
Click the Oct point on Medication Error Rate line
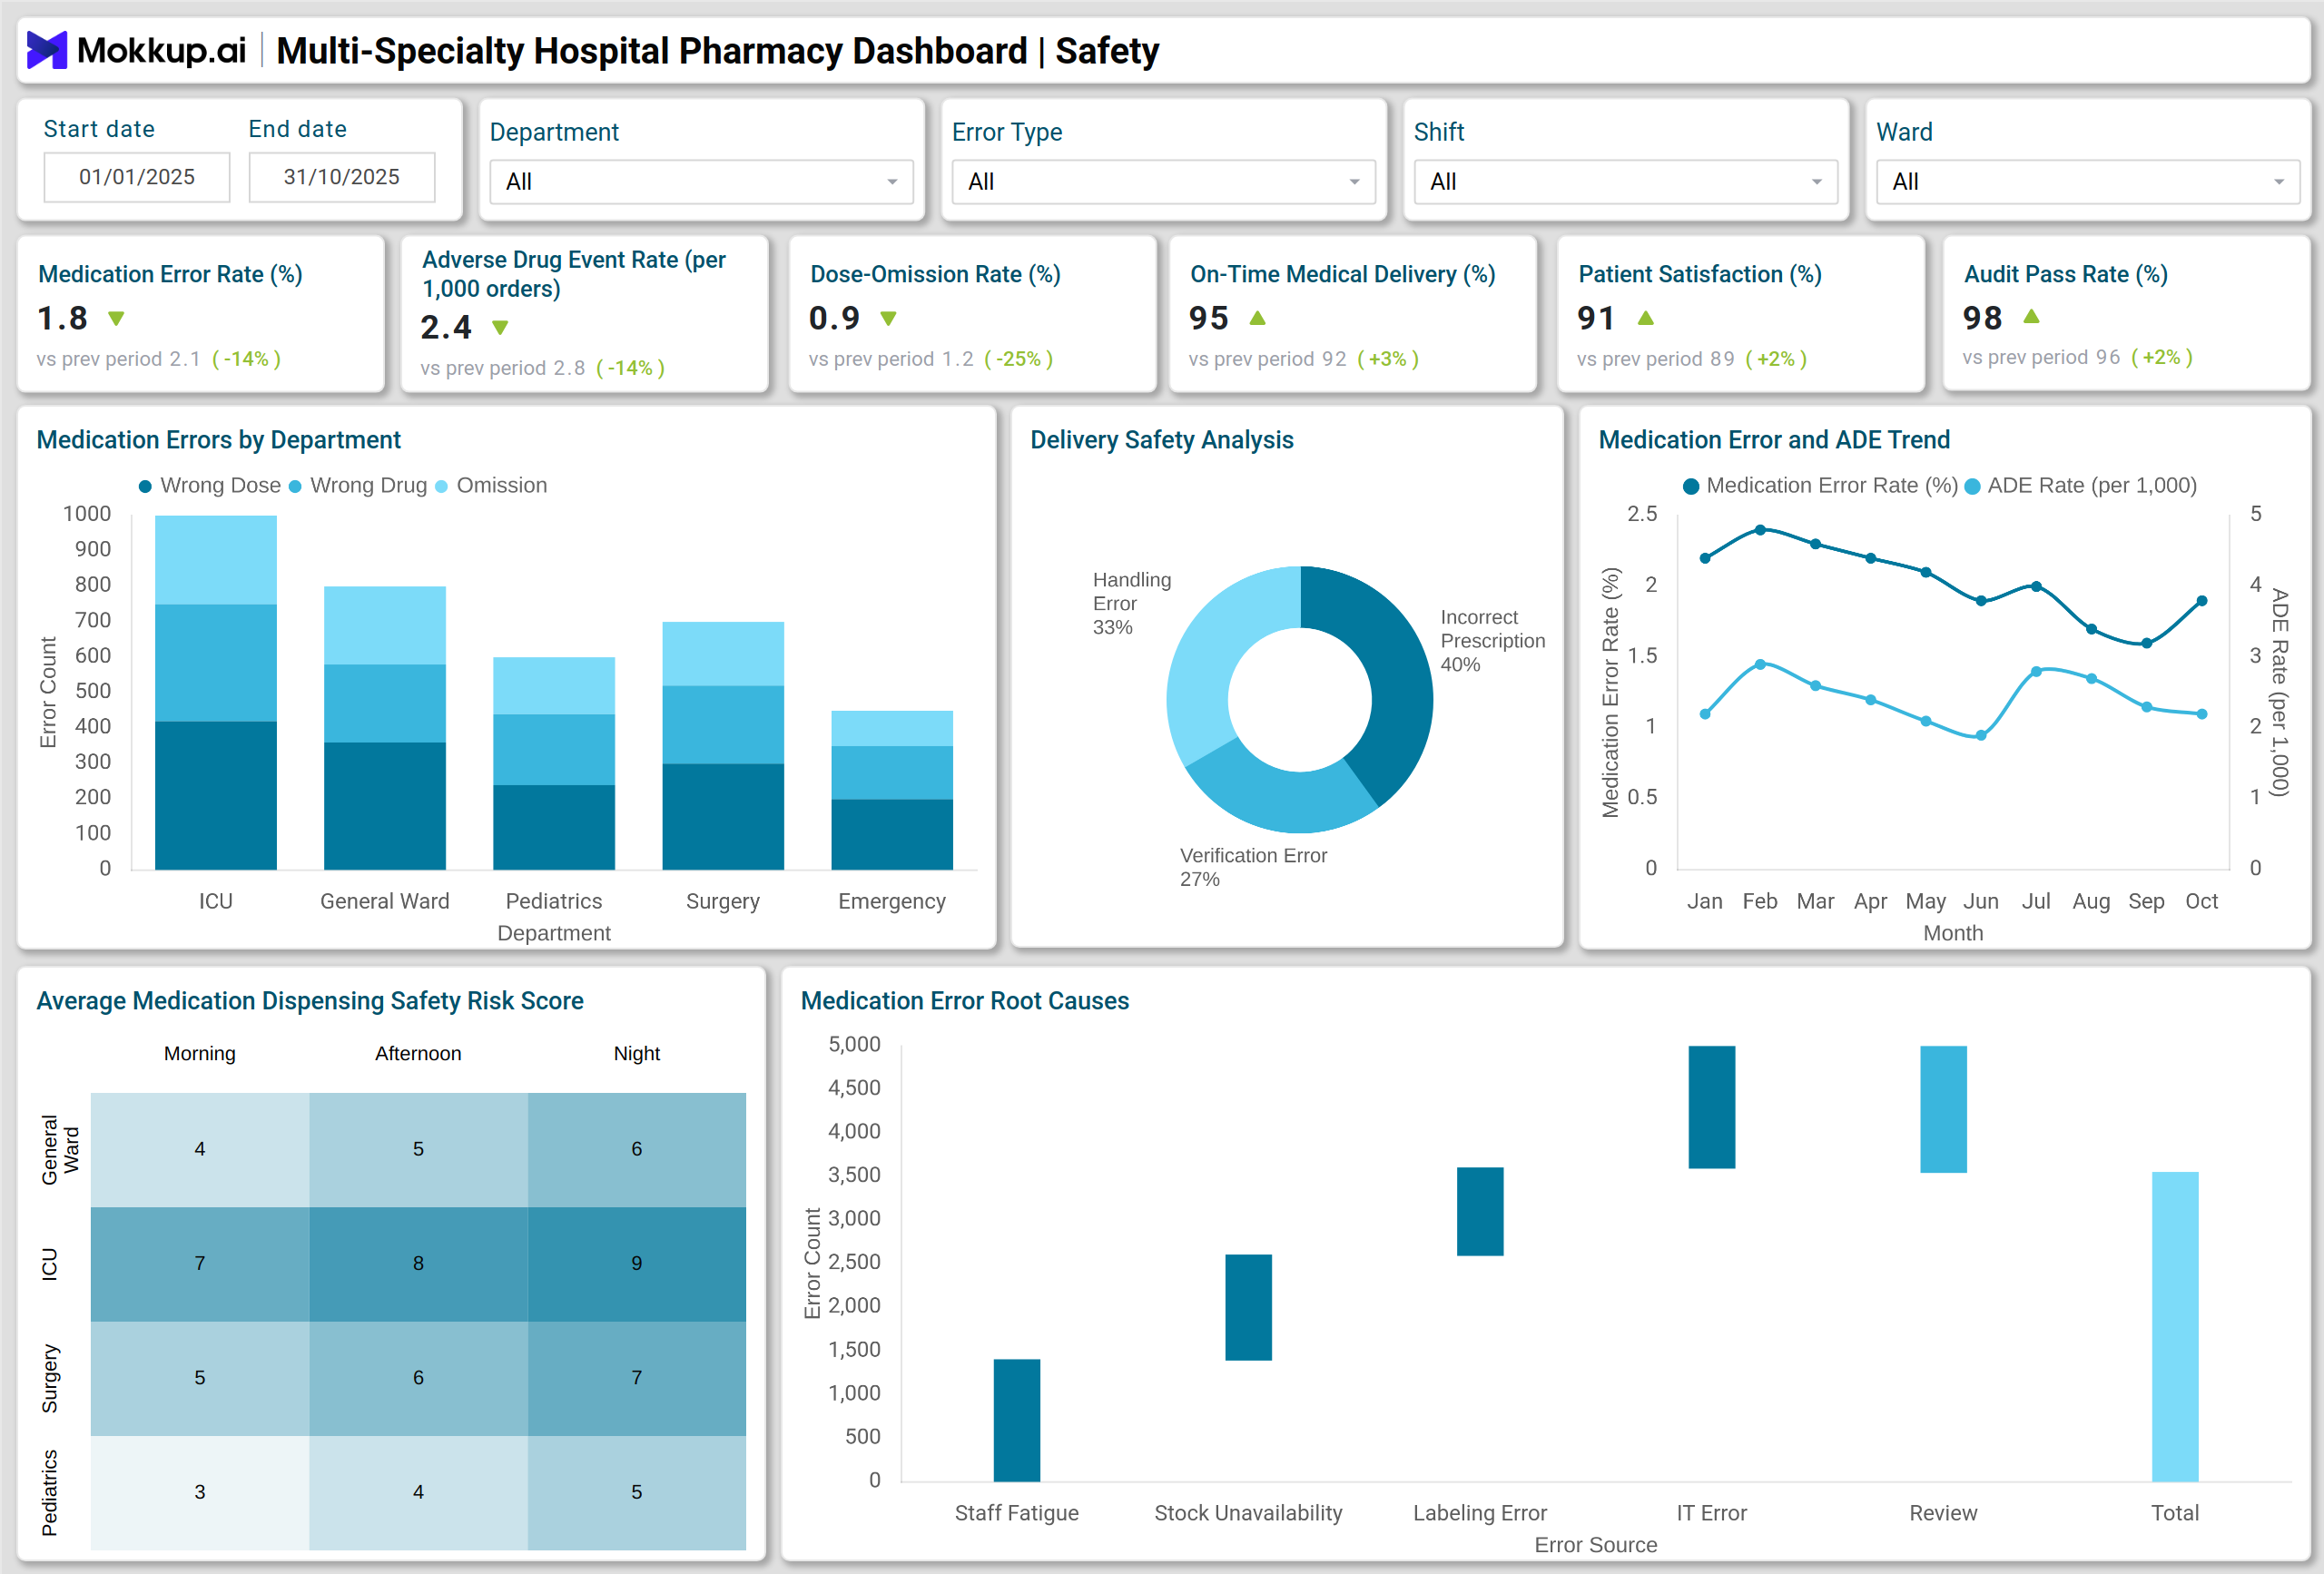[2201, 601]
